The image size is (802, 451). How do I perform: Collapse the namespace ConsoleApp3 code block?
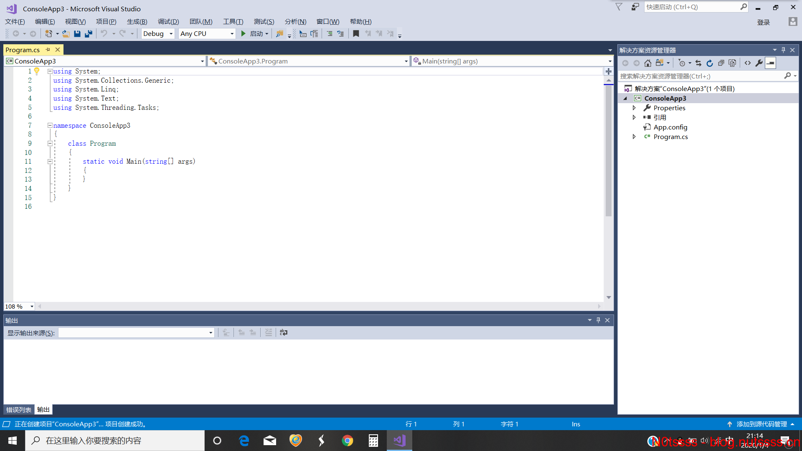point(50,125)
